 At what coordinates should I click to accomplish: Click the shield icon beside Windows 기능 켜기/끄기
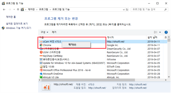tap(3, 28)
